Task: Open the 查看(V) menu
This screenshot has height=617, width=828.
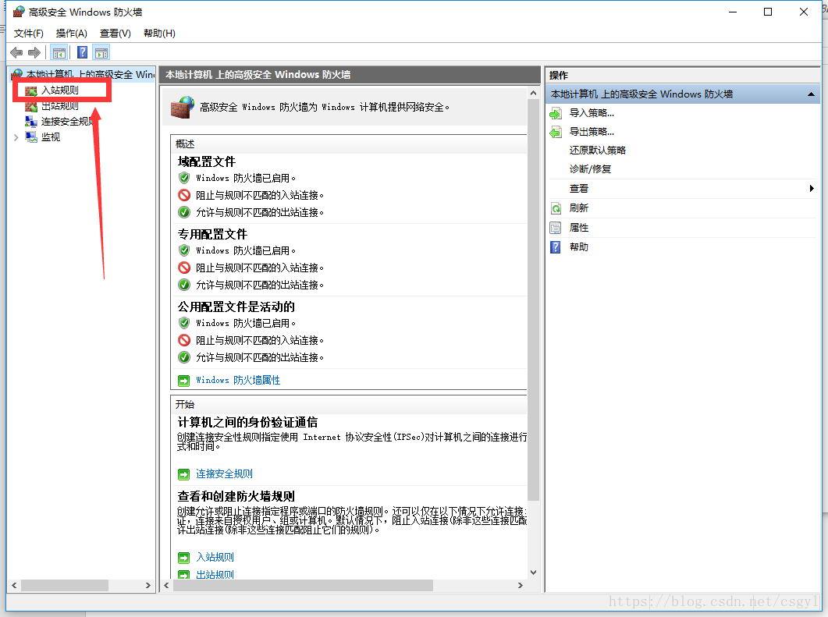Action: coord(115,34)
